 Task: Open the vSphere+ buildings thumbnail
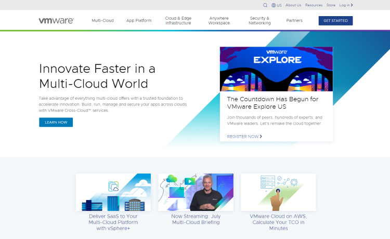coord(113,192)
